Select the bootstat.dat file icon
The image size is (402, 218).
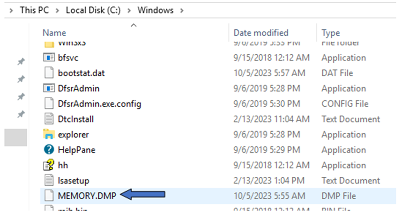pyautogui.click(x=49, y=73)
